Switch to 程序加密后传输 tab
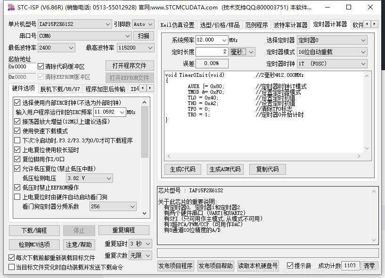The width and height of the screenshot is (385, 278). click(106, 89)
